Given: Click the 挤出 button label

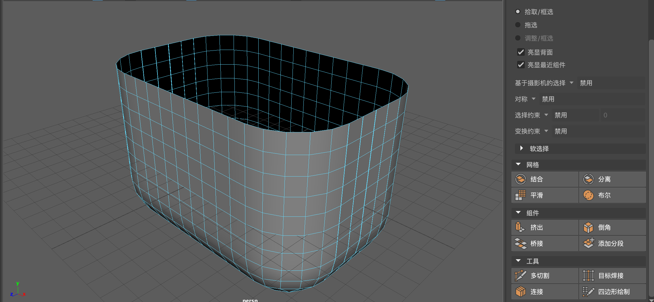Looking at the screenshot, I should 536,227.
